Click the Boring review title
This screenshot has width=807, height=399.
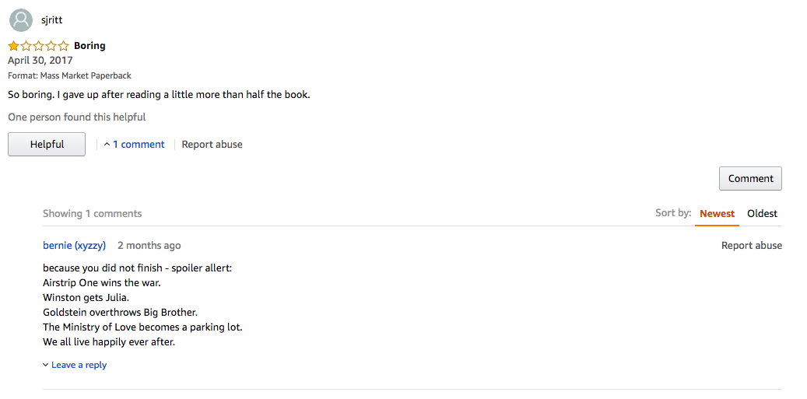point(89,46)
